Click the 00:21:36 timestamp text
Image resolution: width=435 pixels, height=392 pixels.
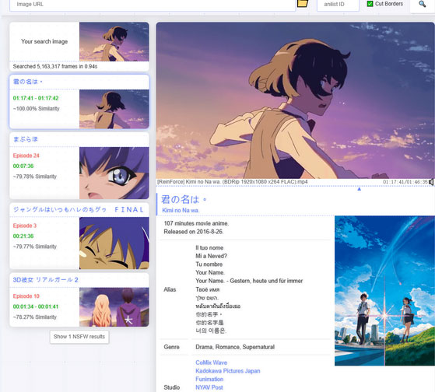click(x=23, y=236)
